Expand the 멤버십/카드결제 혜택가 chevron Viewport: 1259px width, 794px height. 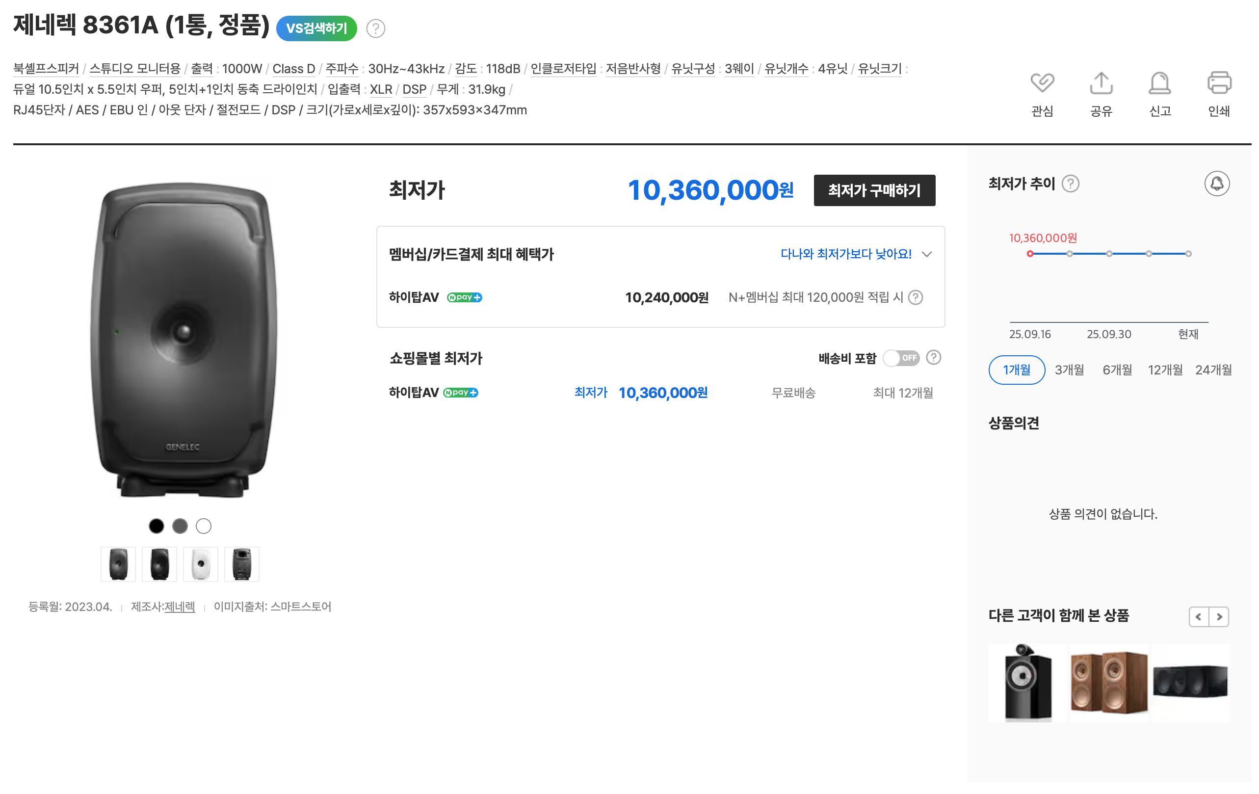click(x=926, y=254)
